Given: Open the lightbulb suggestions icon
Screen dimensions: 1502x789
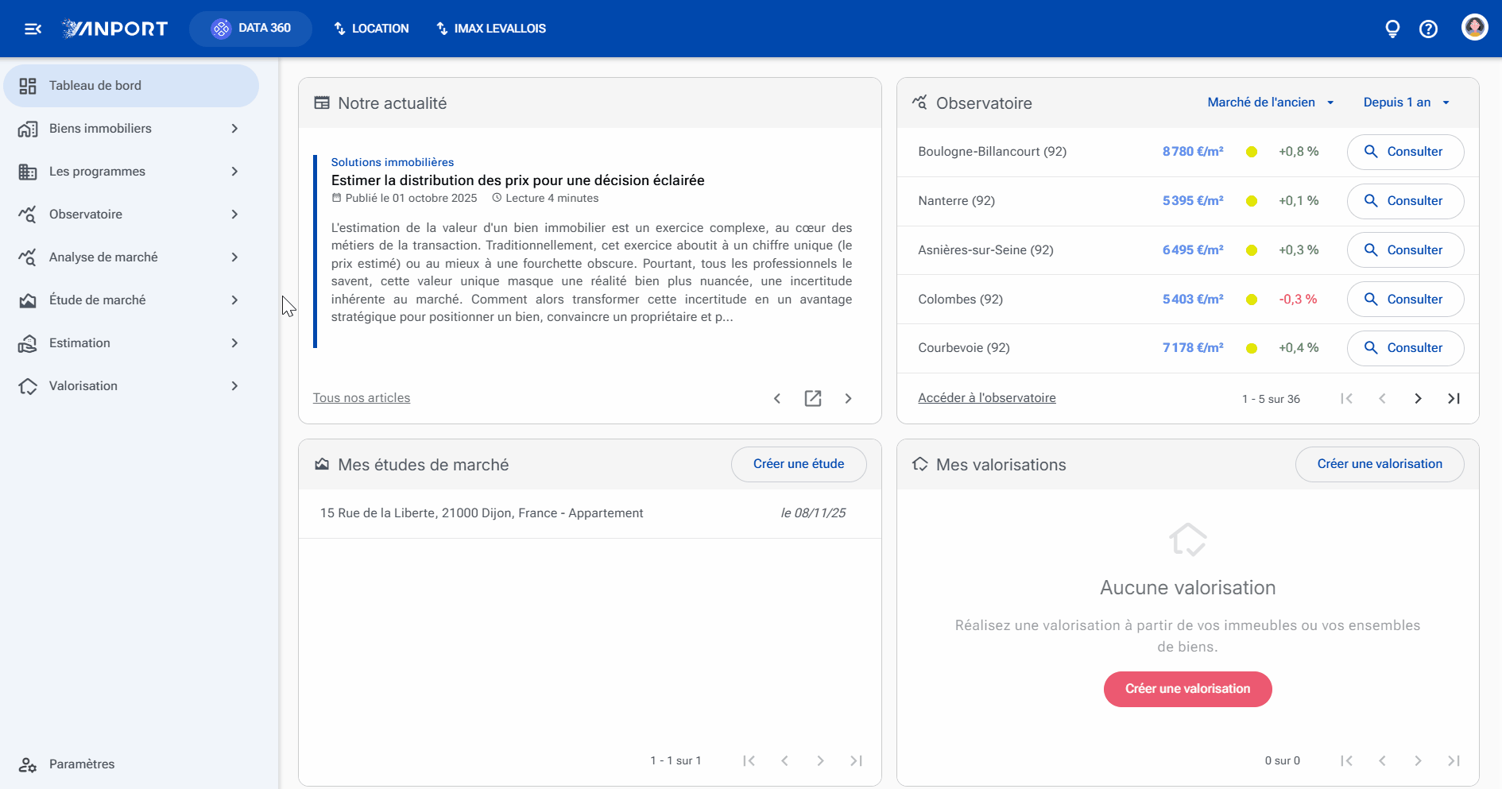Looking at the screenshot, I should (1392, 29).
